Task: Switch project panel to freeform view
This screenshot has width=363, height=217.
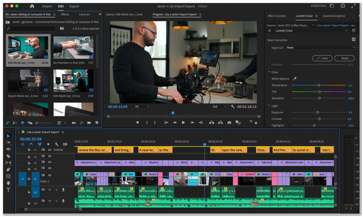Action: coord(30,123)
